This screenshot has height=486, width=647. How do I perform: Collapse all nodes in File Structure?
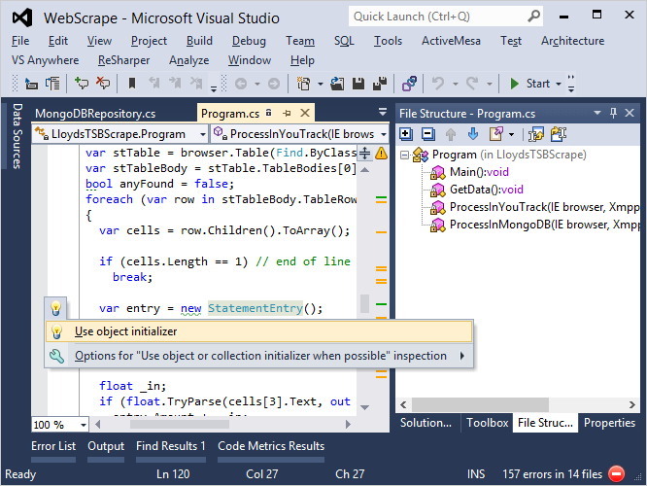(427, 134)
